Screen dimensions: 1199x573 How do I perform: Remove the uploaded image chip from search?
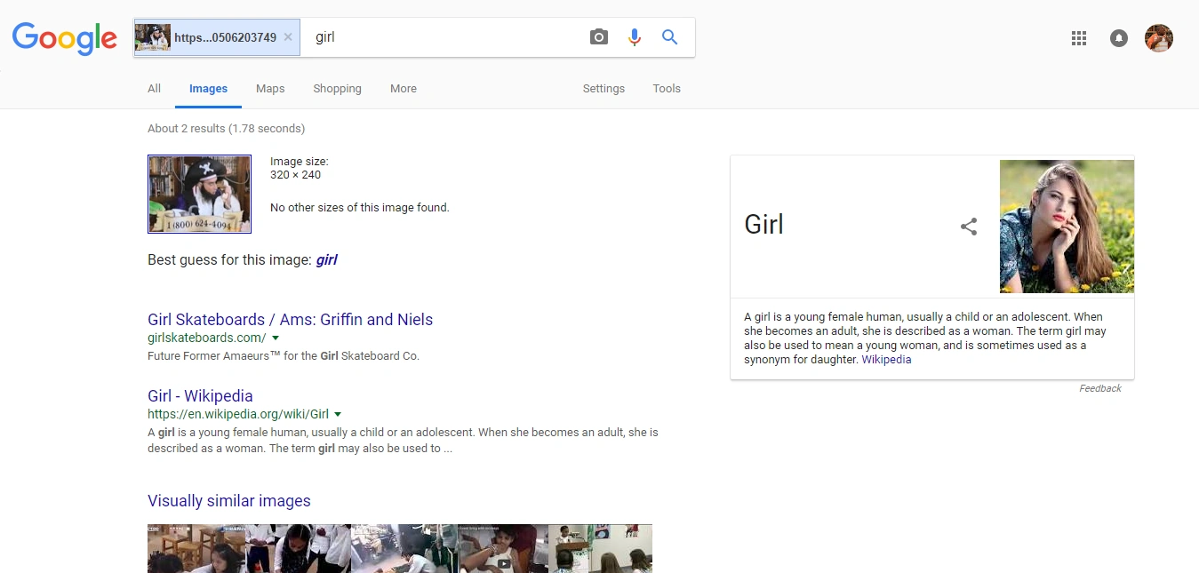point(288,37)
